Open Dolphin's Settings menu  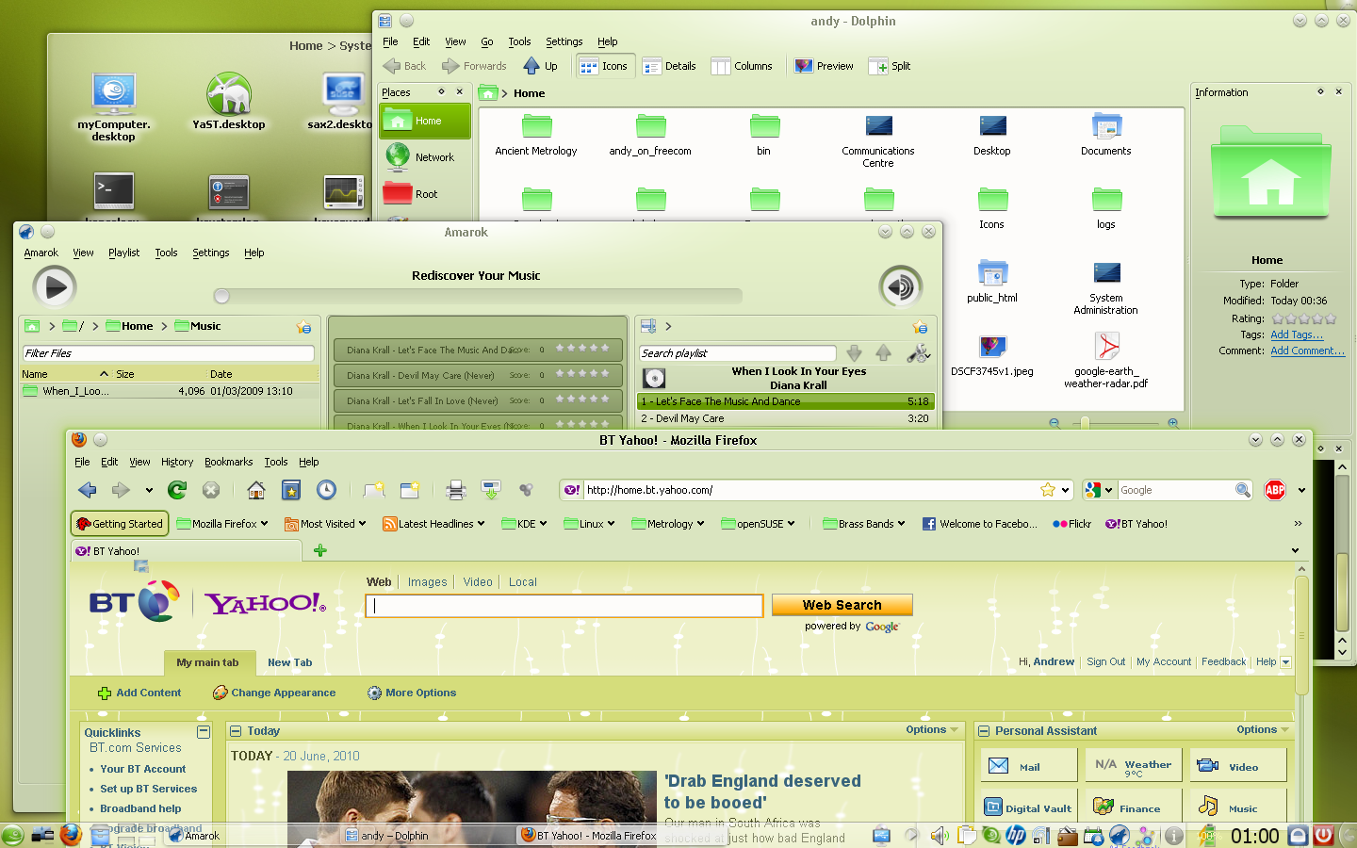point(564,41)
